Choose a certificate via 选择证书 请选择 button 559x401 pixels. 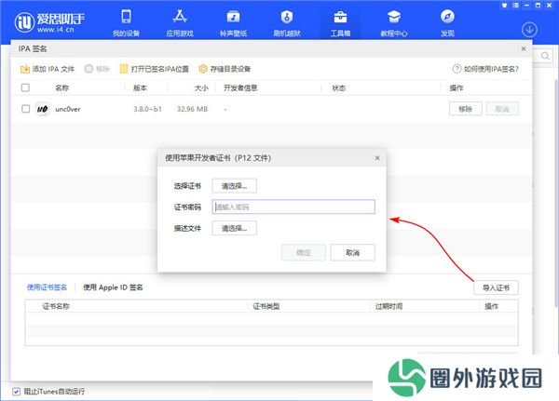coord(234,186)
